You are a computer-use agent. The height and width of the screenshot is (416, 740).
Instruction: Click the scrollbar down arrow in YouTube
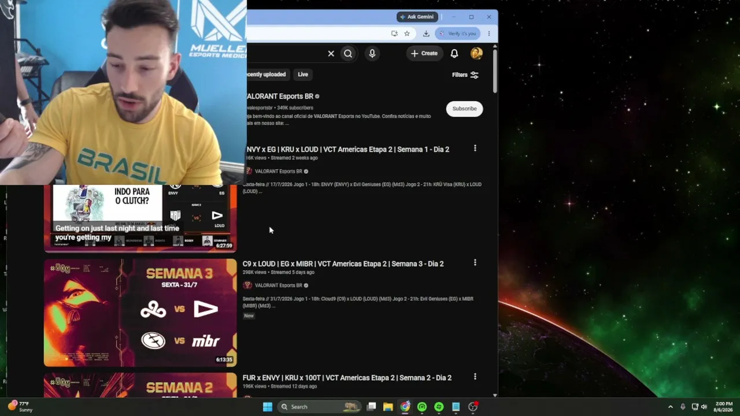(x=495, y=395)
